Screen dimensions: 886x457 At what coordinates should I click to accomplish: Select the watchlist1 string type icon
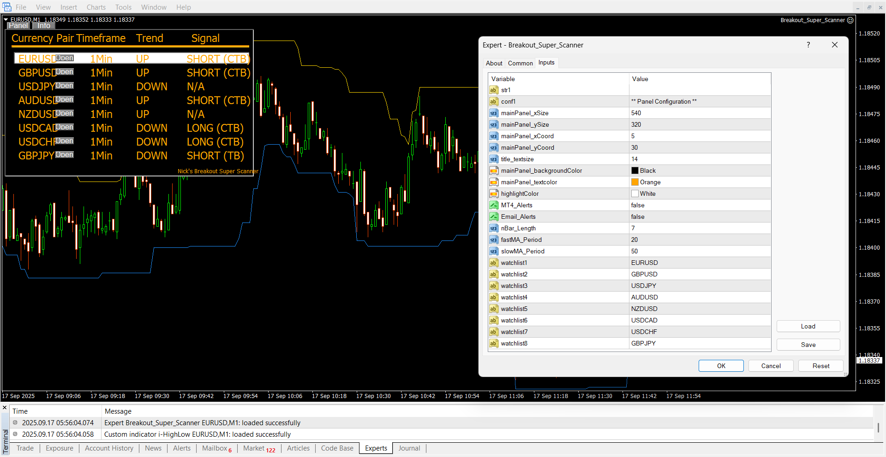tap(494, 263)
